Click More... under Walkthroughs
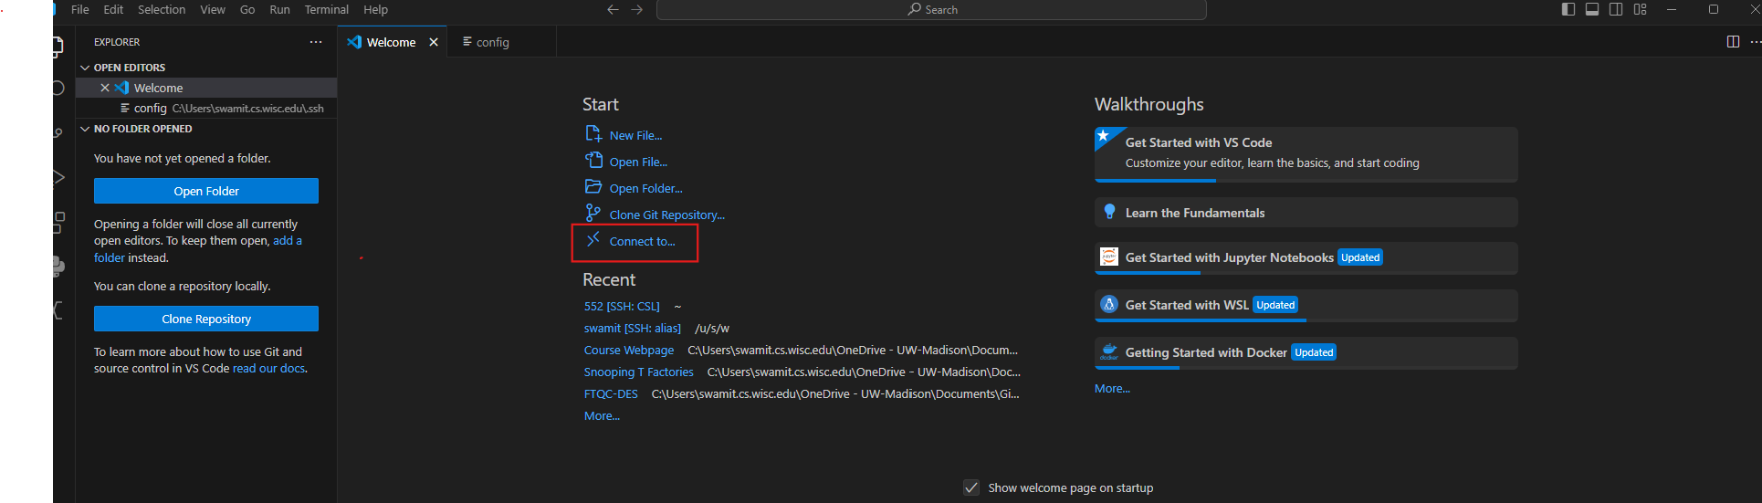The image size is (1762, 503). pos(1112,388)
